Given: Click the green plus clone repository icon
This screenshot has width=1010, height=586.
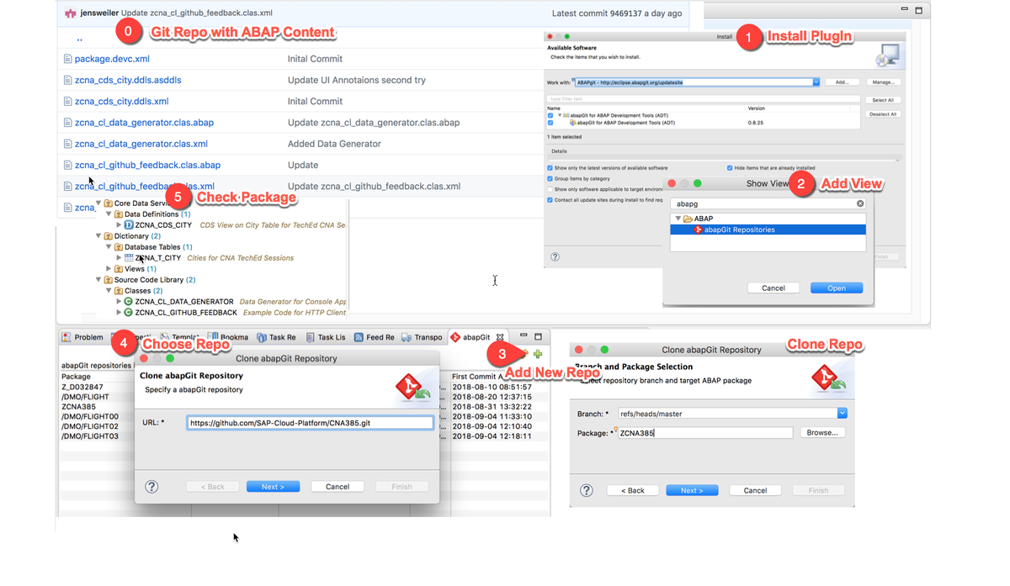Looking at the screenshot, I should [x=538, y=354].
